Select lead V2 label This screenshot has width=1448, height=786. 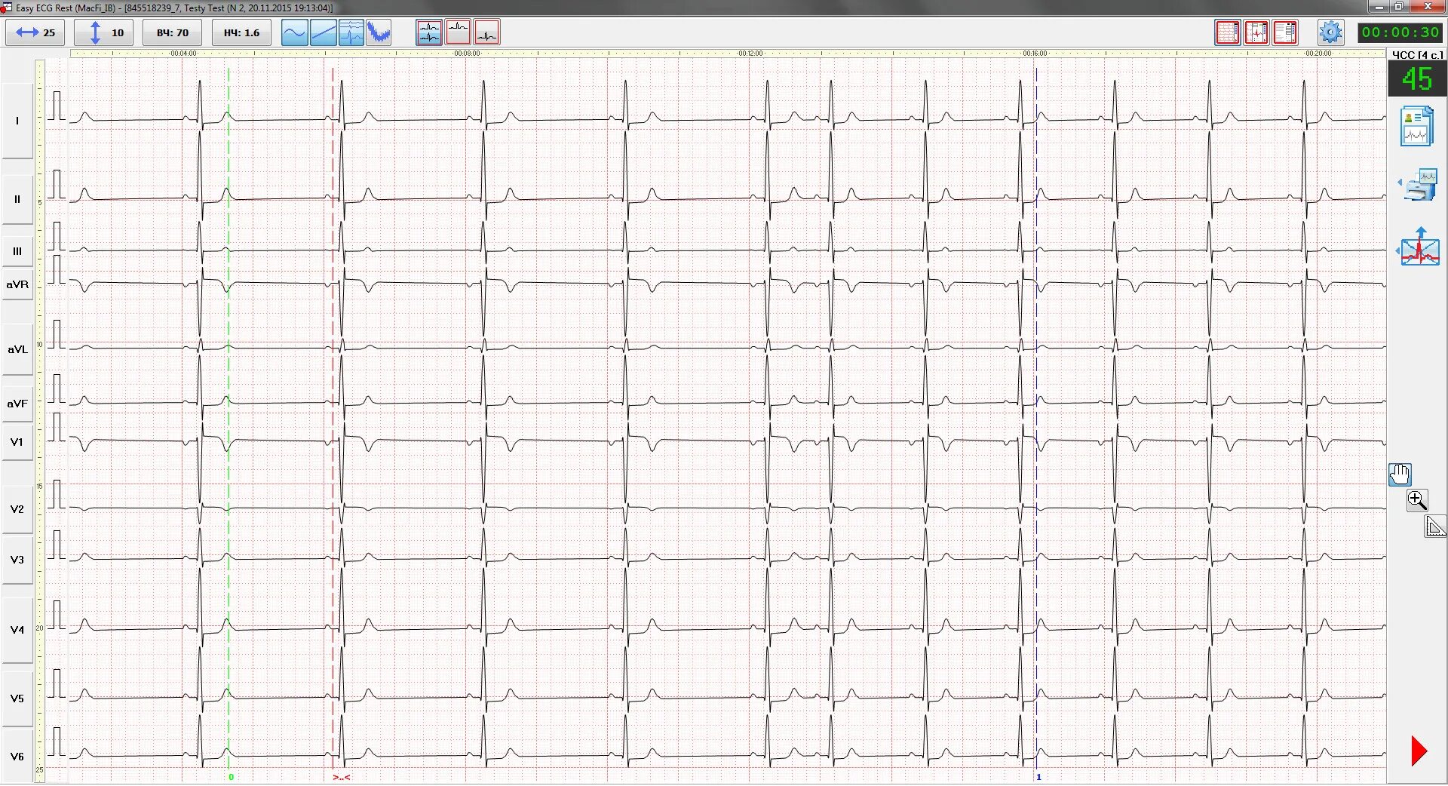pyautogui.click(x=17, y=509)
